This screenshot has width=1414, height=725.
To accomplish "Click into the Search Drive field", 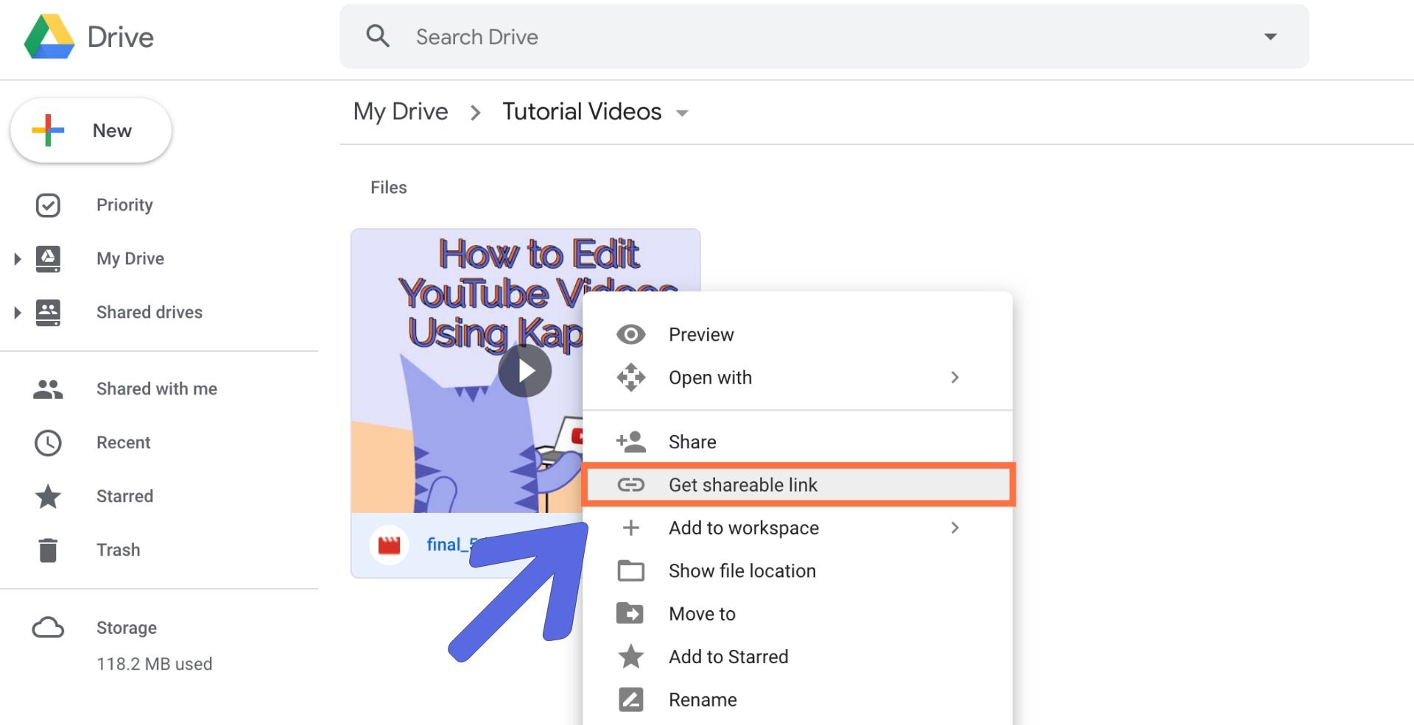I will click(x=810, y=37).
